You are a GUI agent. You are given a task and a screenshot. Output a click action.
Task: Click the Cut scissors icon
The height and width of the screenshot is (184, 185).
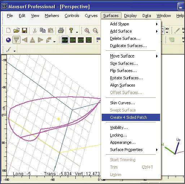(x=35, y=30)
